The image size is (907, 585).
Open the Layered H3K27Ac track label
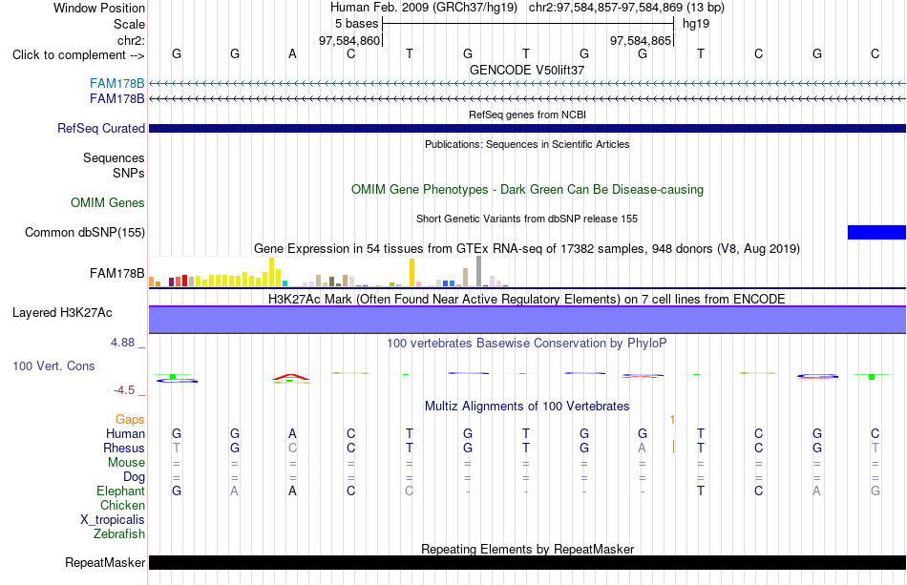pyautogui.click(x=62, y=313)
